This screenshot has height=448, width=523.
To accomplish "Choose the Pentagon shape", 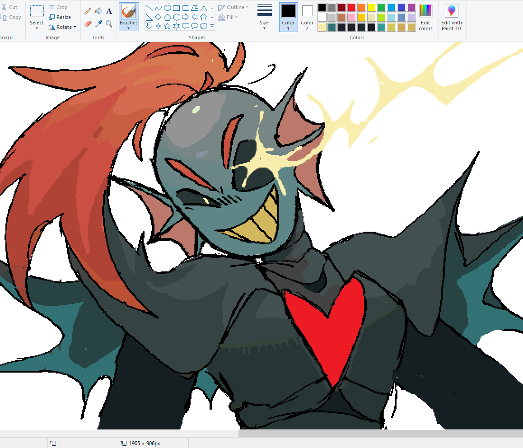I will [168, 17].
